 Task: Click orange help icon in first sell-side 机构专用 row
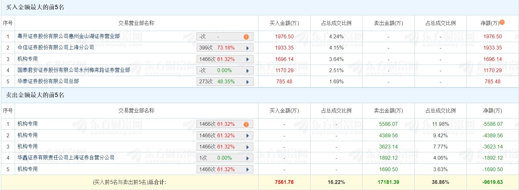pos(246,124)
